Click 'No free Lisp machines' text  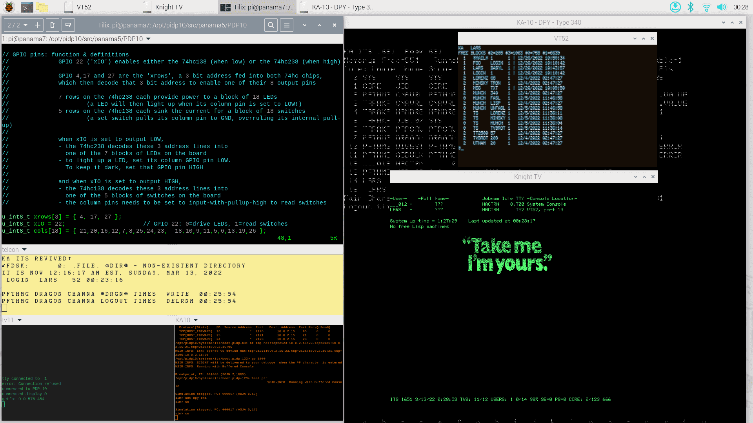point(419,226)
